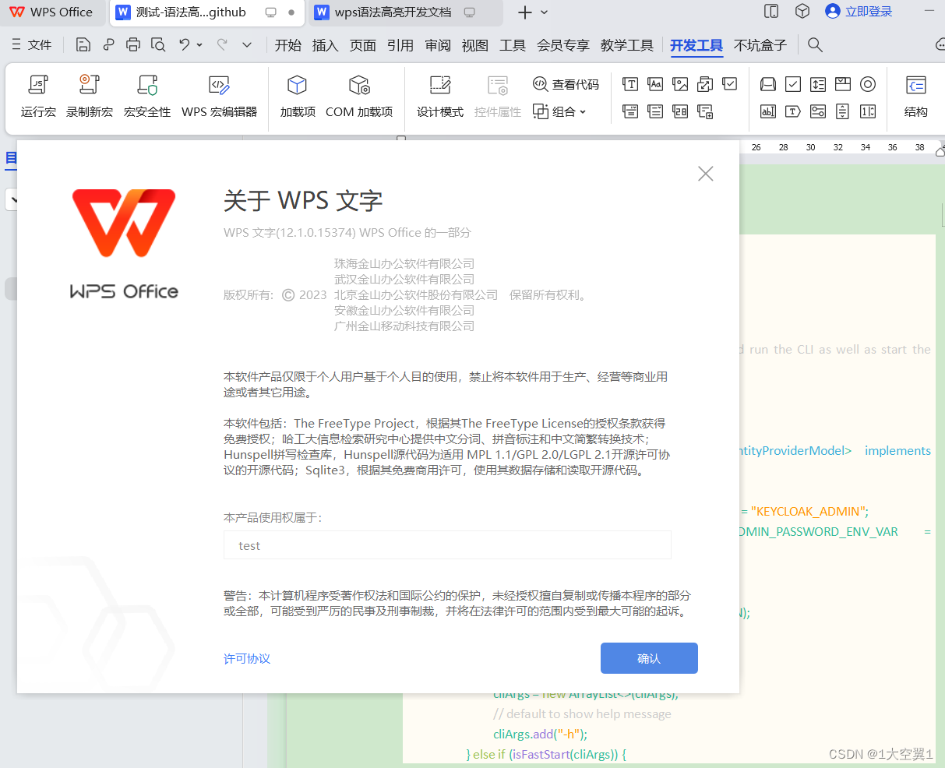945x768 pixels.
Task: Open the 教学工具 tab
Action: click(x=627, y=45)
